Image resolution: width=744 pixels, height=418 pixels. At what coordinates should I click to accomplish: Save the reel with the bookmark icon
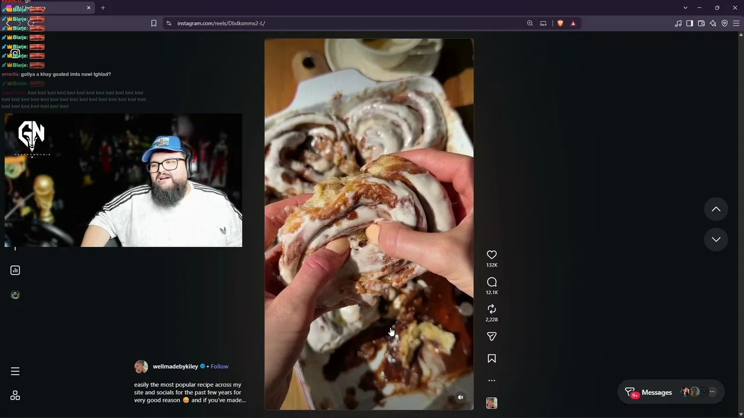(x=492, y=359)
